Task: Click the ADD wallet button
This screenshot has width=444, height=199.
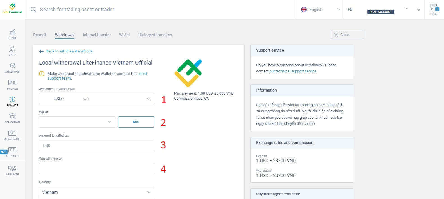Action: (136, 122)
